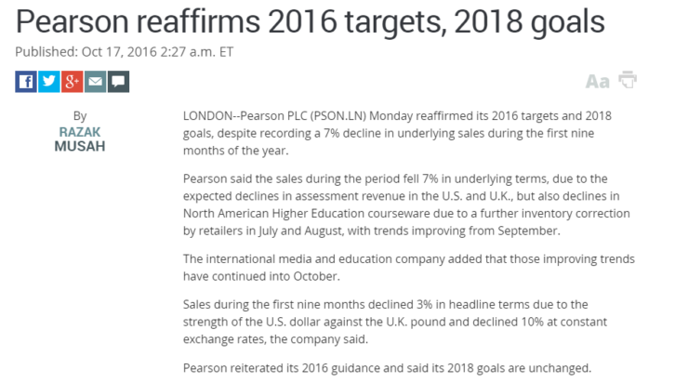Click the 'By' label above author name
This screenshot has height=383, width=675.
point(80,116)
